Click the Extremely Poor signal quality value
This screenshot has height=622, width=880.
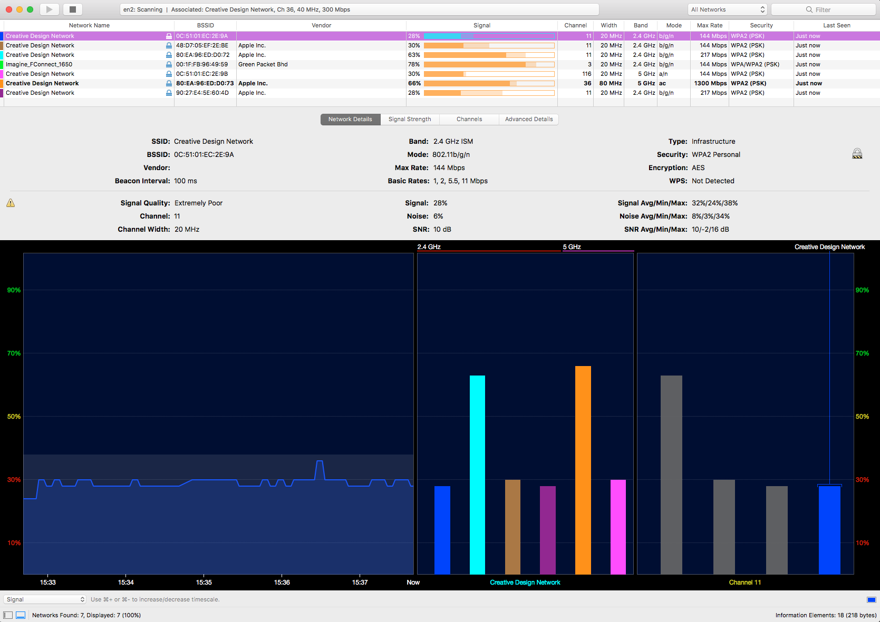[x=199, y=203]
